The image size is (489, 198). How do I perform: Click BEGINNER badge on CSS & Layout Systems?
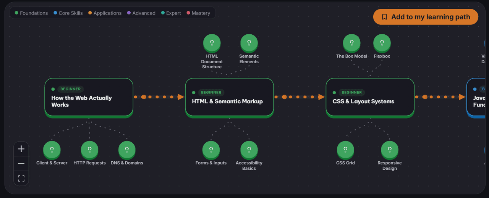(x=352, y=92)
